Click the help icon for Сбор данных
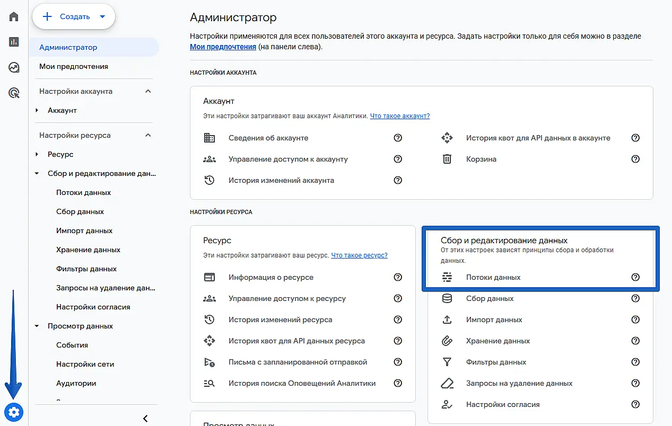Image resolution: width=672 pixels, height=426 pixels. coord(635,298)
